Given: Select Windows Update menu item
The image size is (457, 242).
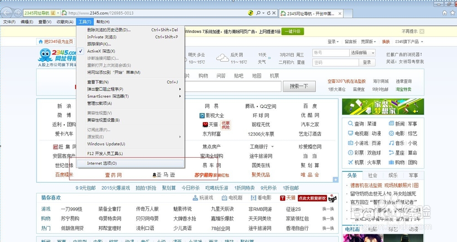Looking at the screenshot, I should click(x=131, y=144).
